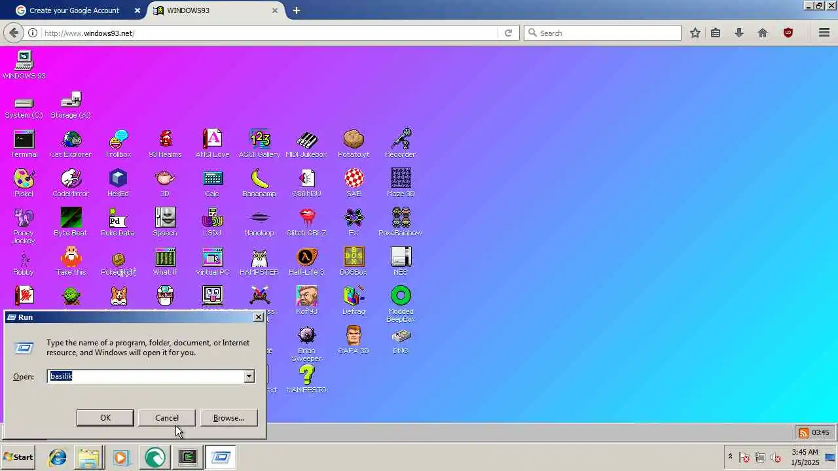The width and height of the screenshot is (838, 471).
Task: Open LSDJ icon
Action: click(212, 222)
